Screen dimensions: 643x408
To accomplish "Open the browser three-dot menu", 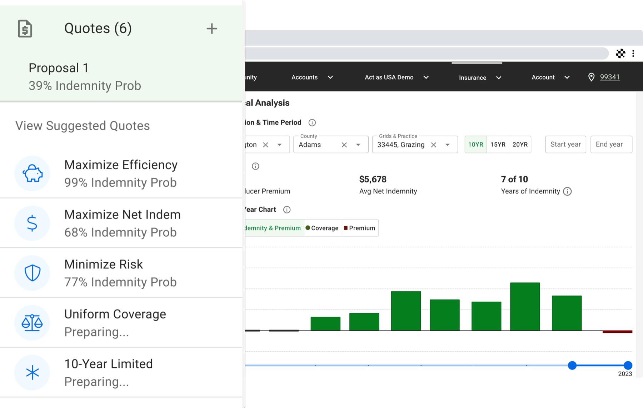I will (633, 54).
